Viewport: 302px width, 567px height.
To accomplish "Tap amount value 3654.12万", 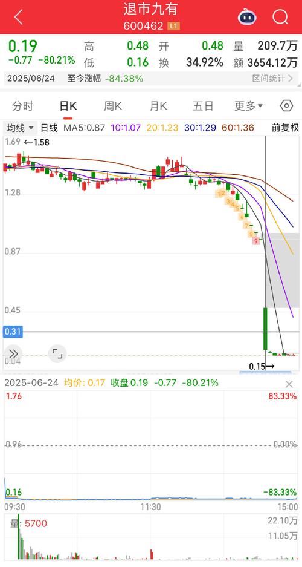I will coord(273,62).
